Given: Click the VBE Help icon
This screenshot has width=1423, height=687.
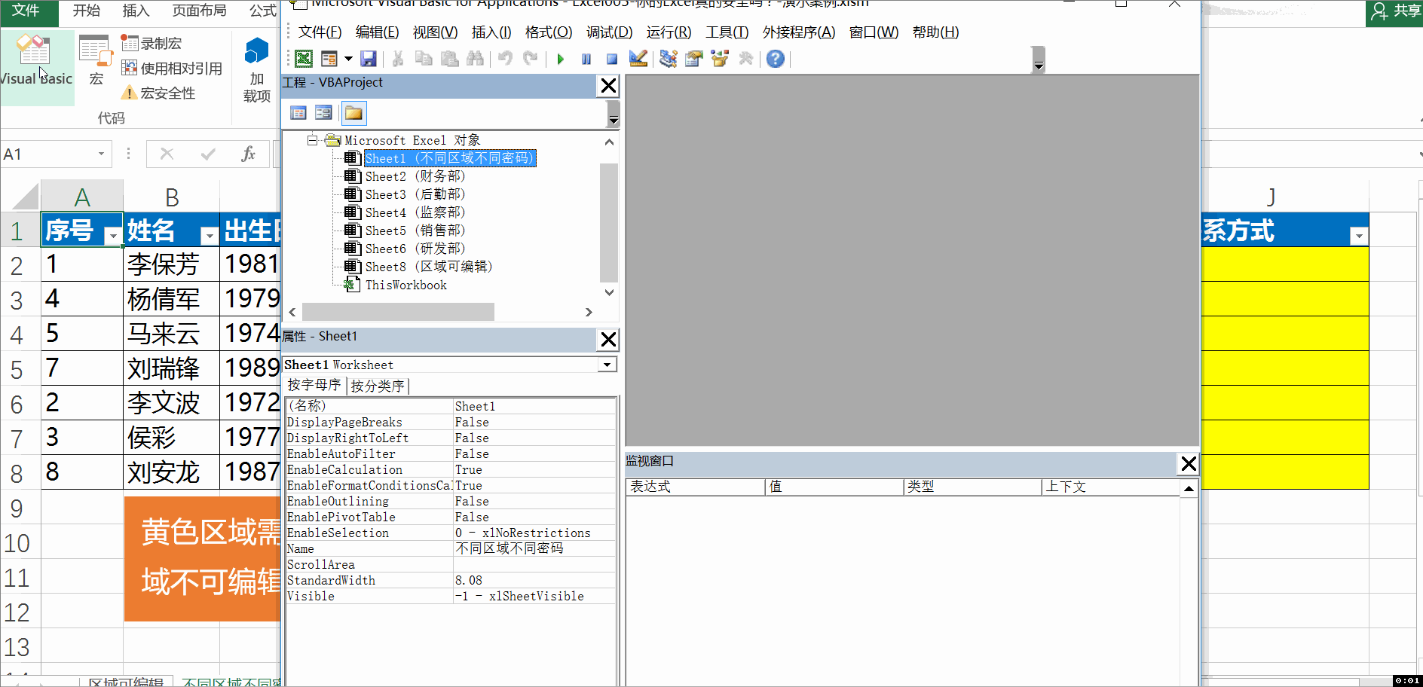Looking at the screenshot, I should (x=775, y=59).
